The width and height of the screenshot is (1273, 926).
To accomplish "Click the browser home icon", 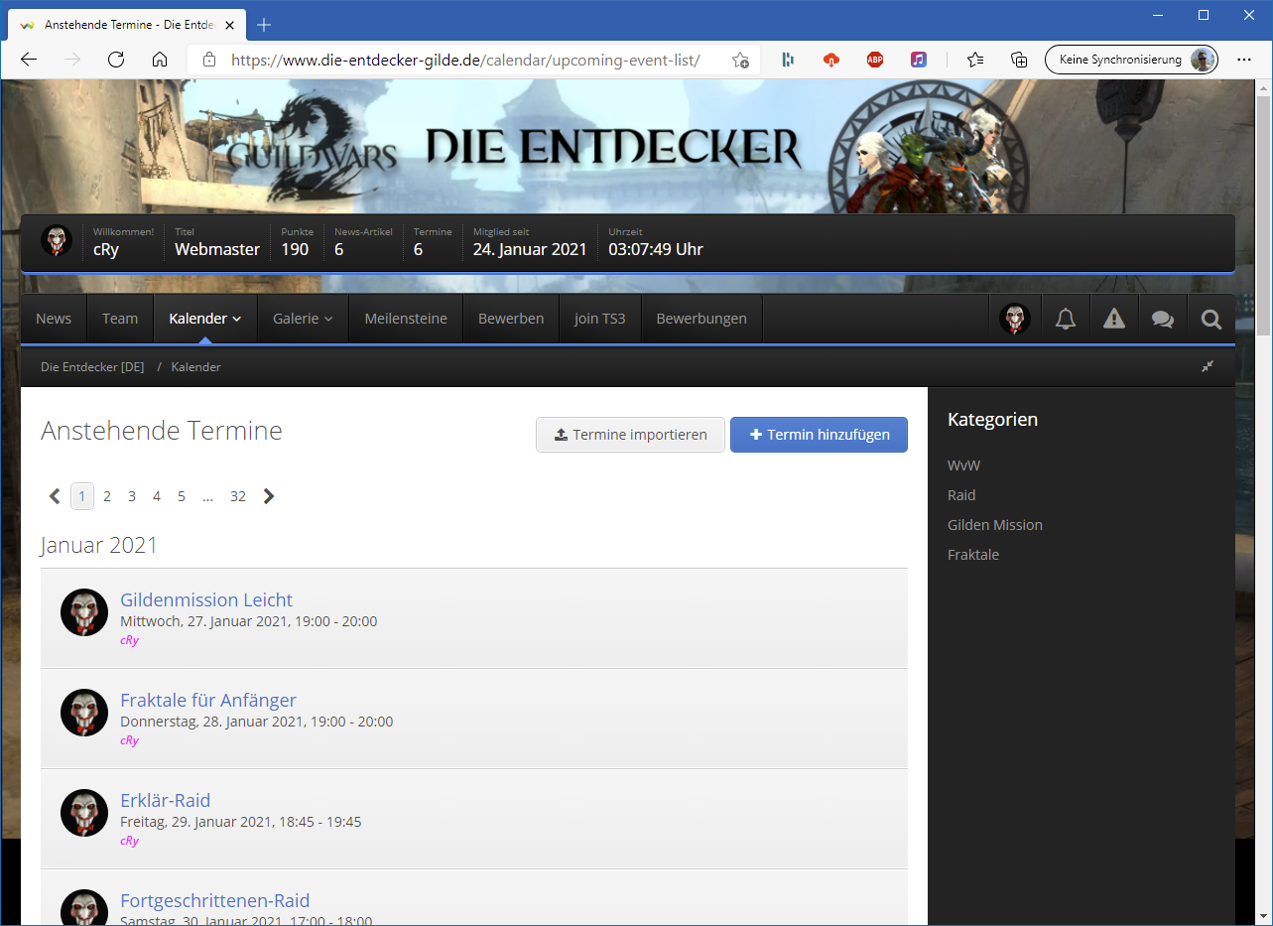I will (160, 60).
